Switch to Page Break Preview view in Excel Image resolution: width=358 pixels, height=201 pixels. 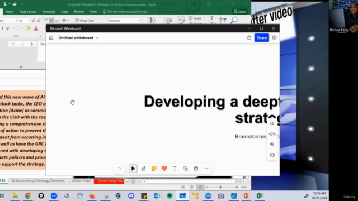pyautogui.click(x=200, y=187)
